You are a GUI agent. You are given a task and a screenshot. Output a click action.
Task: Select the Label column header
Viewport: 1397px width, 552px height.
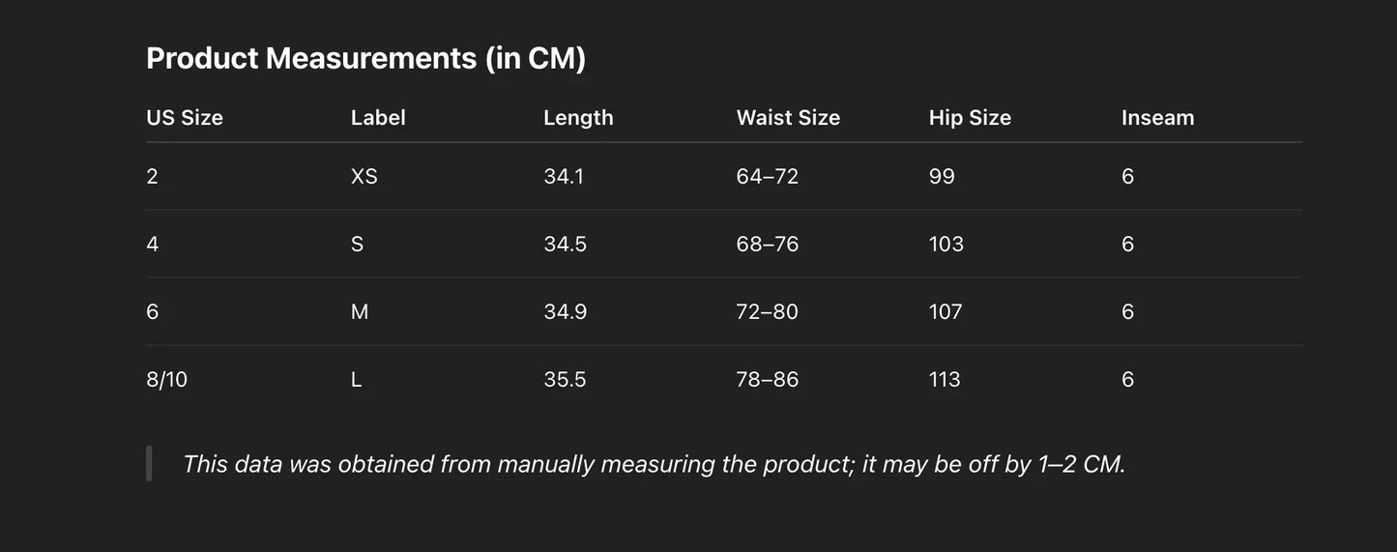tap(378, 118)
